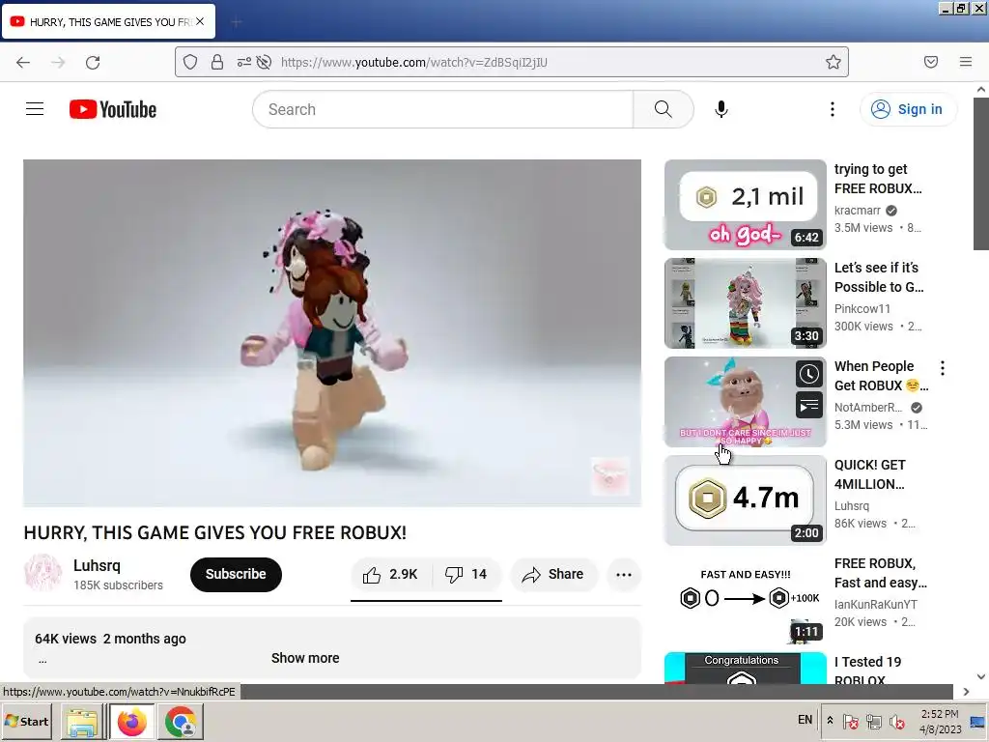Open the Luhsrq channel name link

pyautogui.click(x=97, y=565)
